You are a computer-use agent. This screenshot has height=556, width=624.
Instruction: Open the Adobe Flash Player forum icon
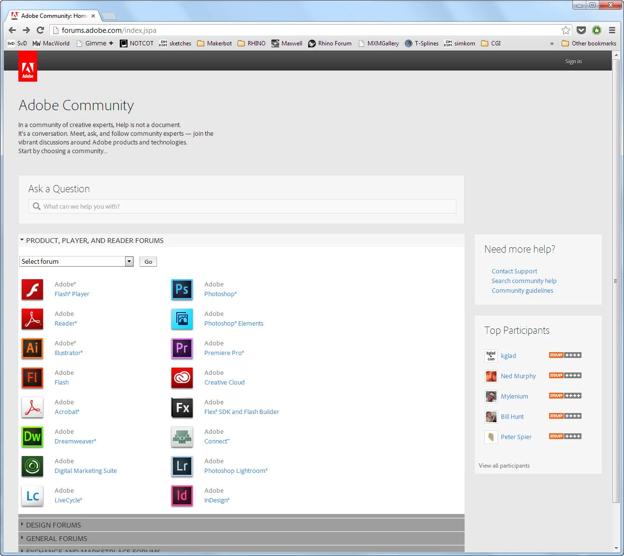coord(32,289)
